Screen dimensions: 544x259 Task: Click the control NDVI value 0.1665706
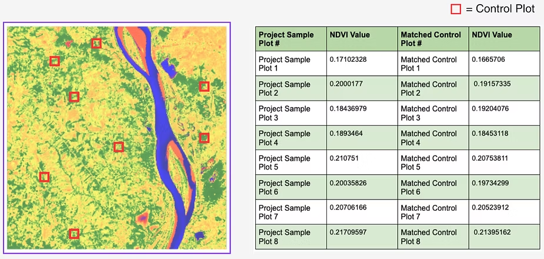(489, 59)
